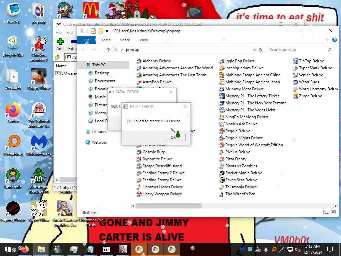Select TipTop Deluxe file

pos(309,61)
